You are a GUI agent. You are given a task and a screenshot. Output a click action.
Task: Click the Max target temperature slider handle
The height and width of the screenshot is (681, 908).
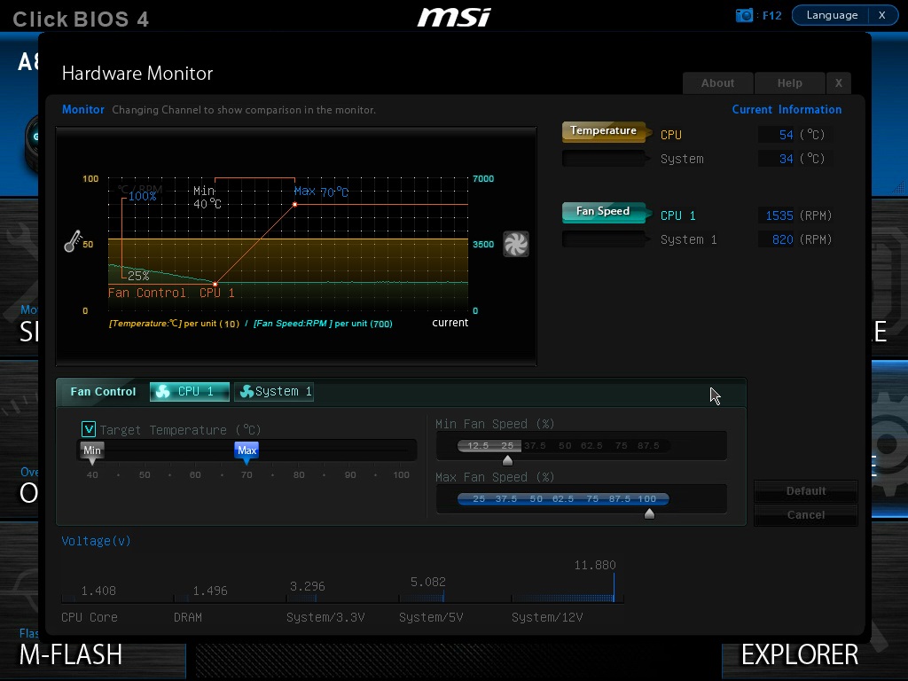point(247,452)
